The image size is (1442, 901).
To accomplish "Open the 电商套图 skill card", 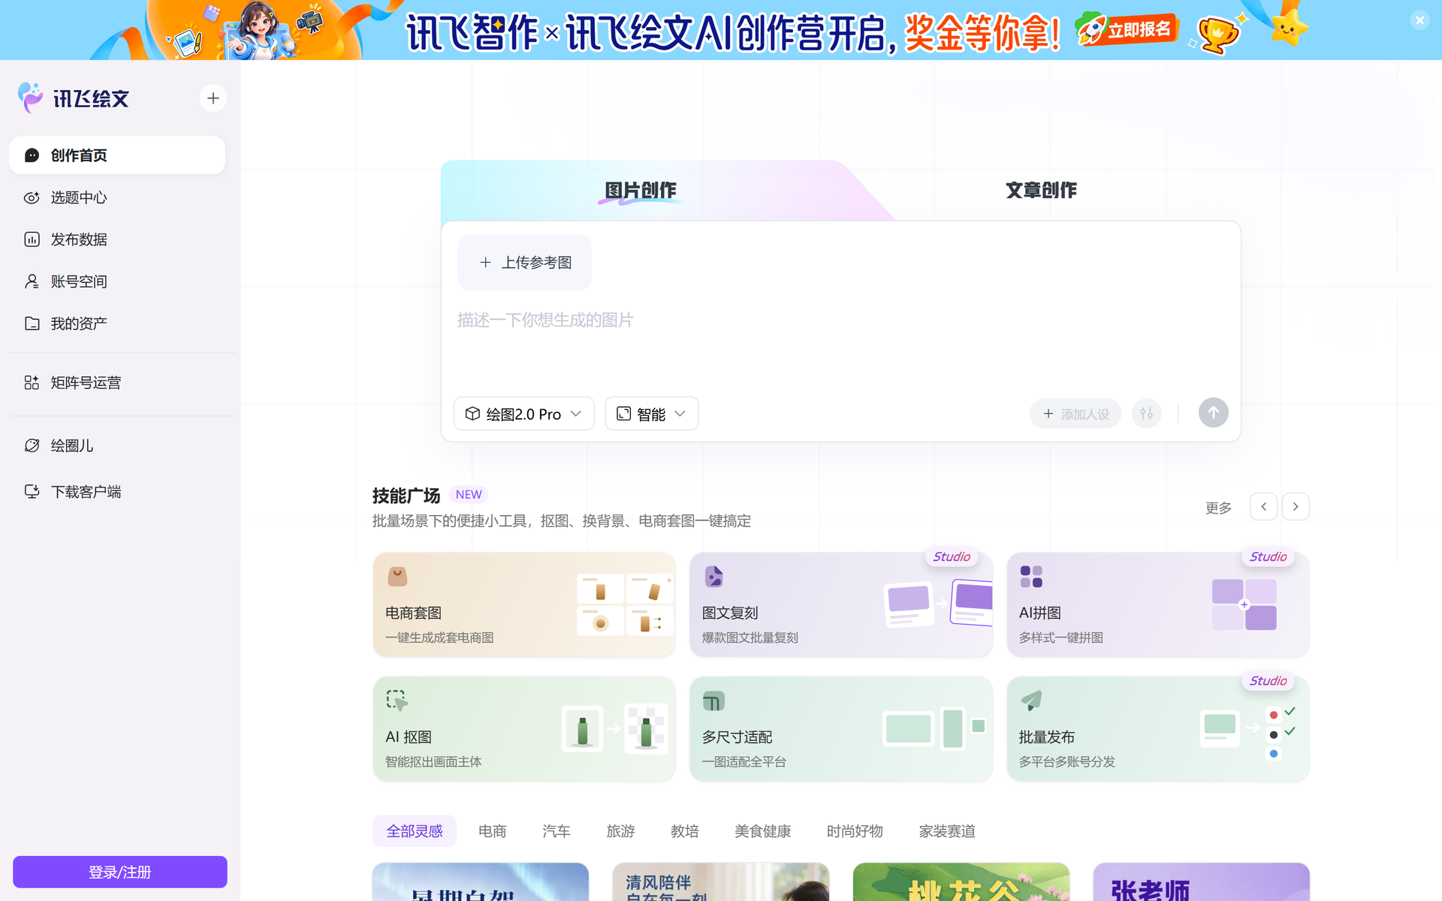I will [524, 605].
